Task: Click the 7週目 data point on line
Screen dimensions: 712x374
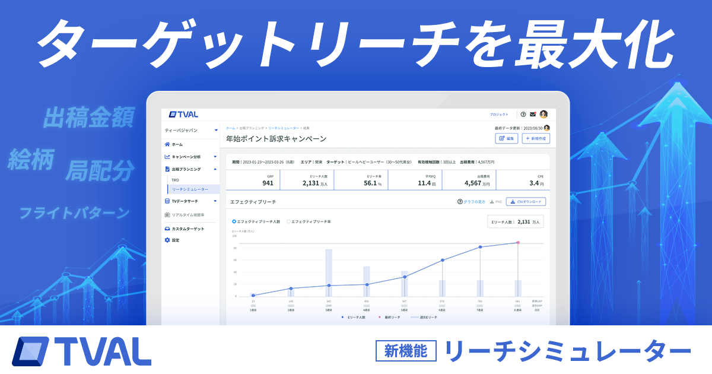Action: (480, 247)
